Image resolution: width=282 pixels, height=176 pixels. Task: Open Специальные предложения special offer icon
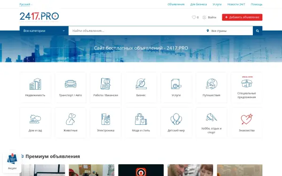(x=247, y=82)
